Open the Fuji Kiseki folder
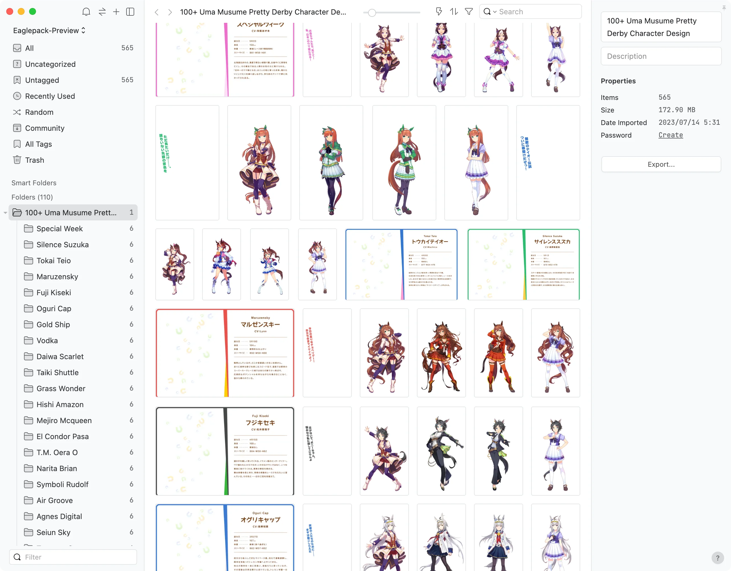This screenshot has width=731, height=571. pyautogui.click(x=79, y=293)
